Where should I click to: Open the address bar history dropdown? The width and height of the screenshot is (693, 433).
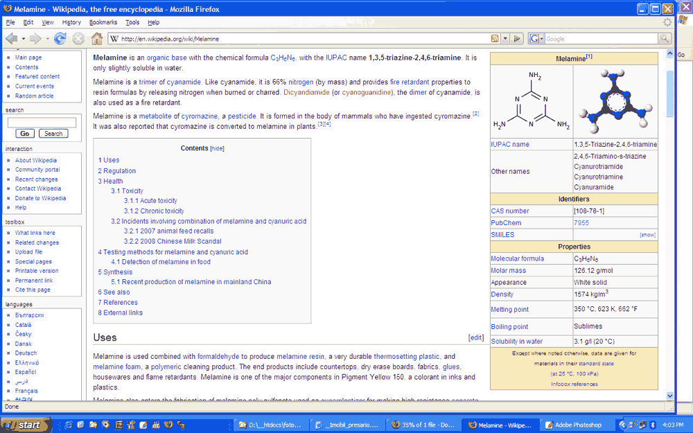[506, 39]
